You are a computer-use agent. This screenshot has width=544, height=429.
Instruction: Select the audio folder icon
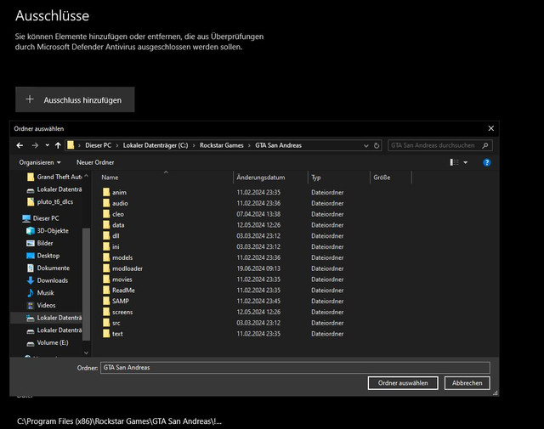pyautogui.click(x=106, y=203)
